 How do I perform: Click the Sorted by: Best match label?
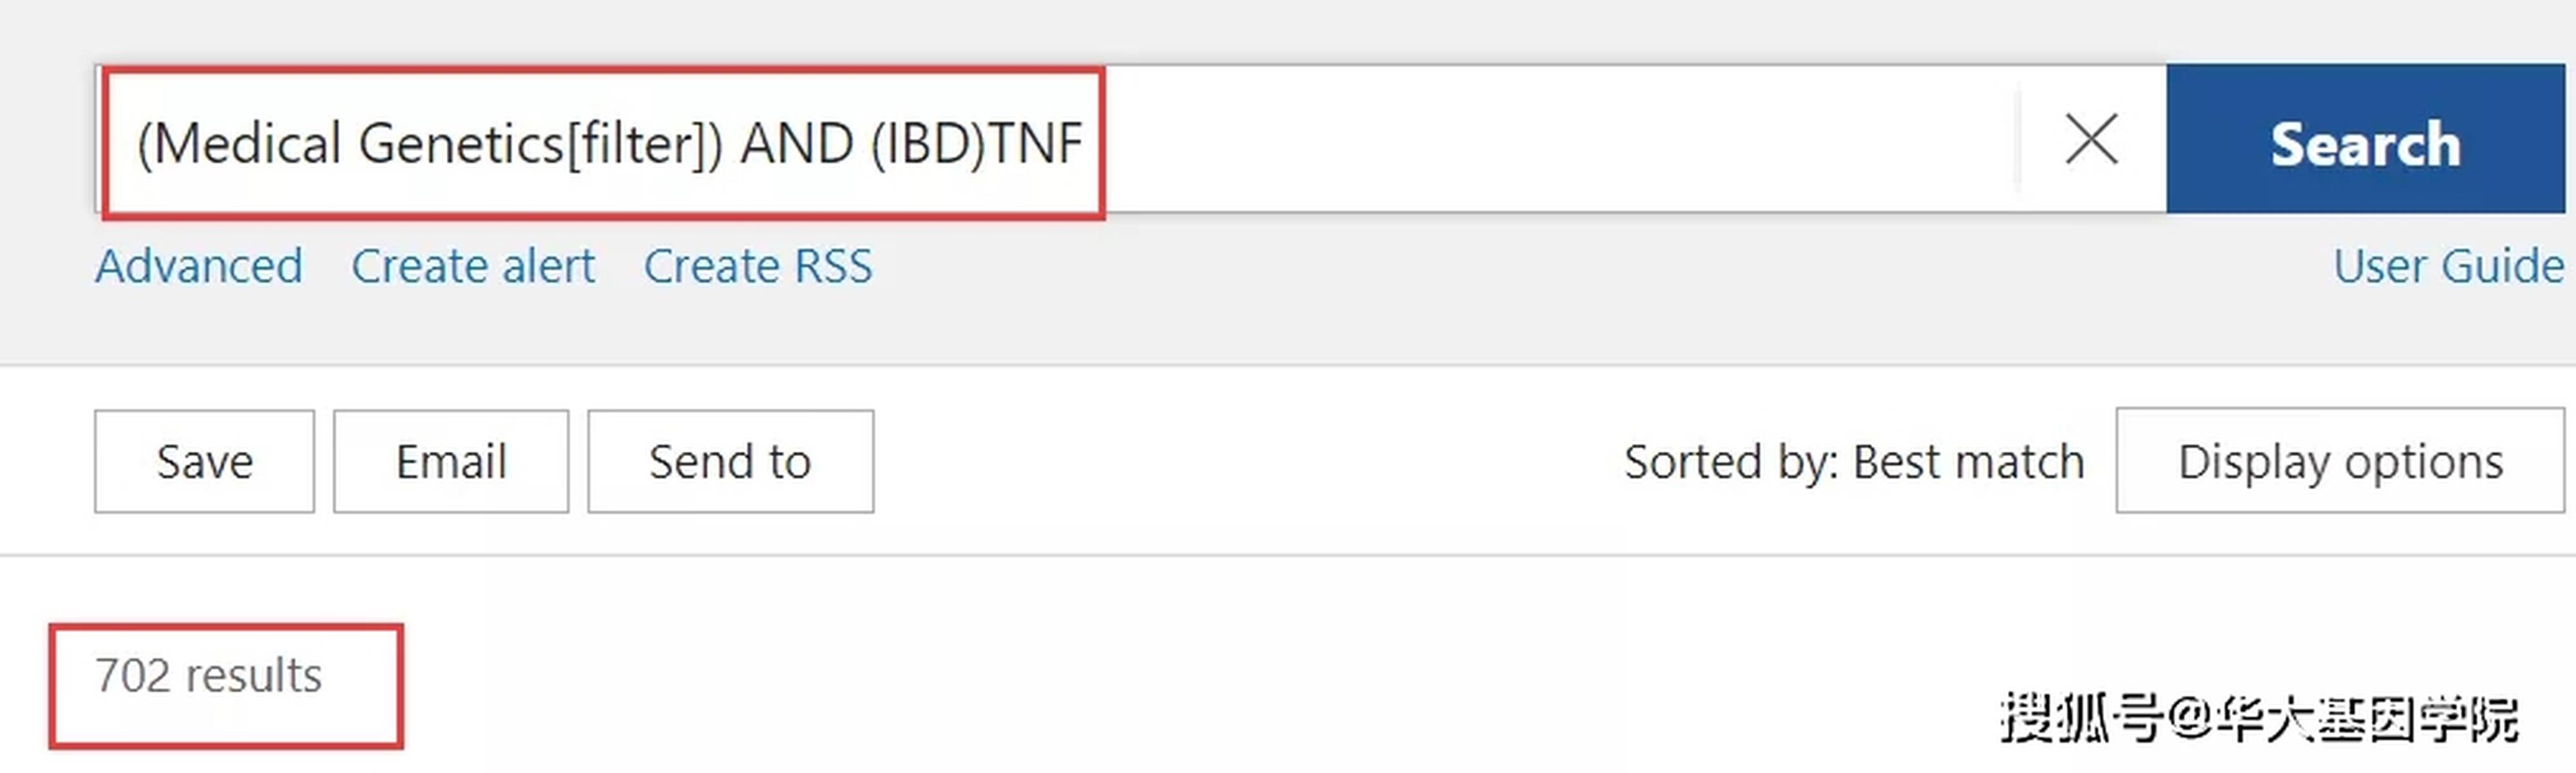(x=1854, y=462)
